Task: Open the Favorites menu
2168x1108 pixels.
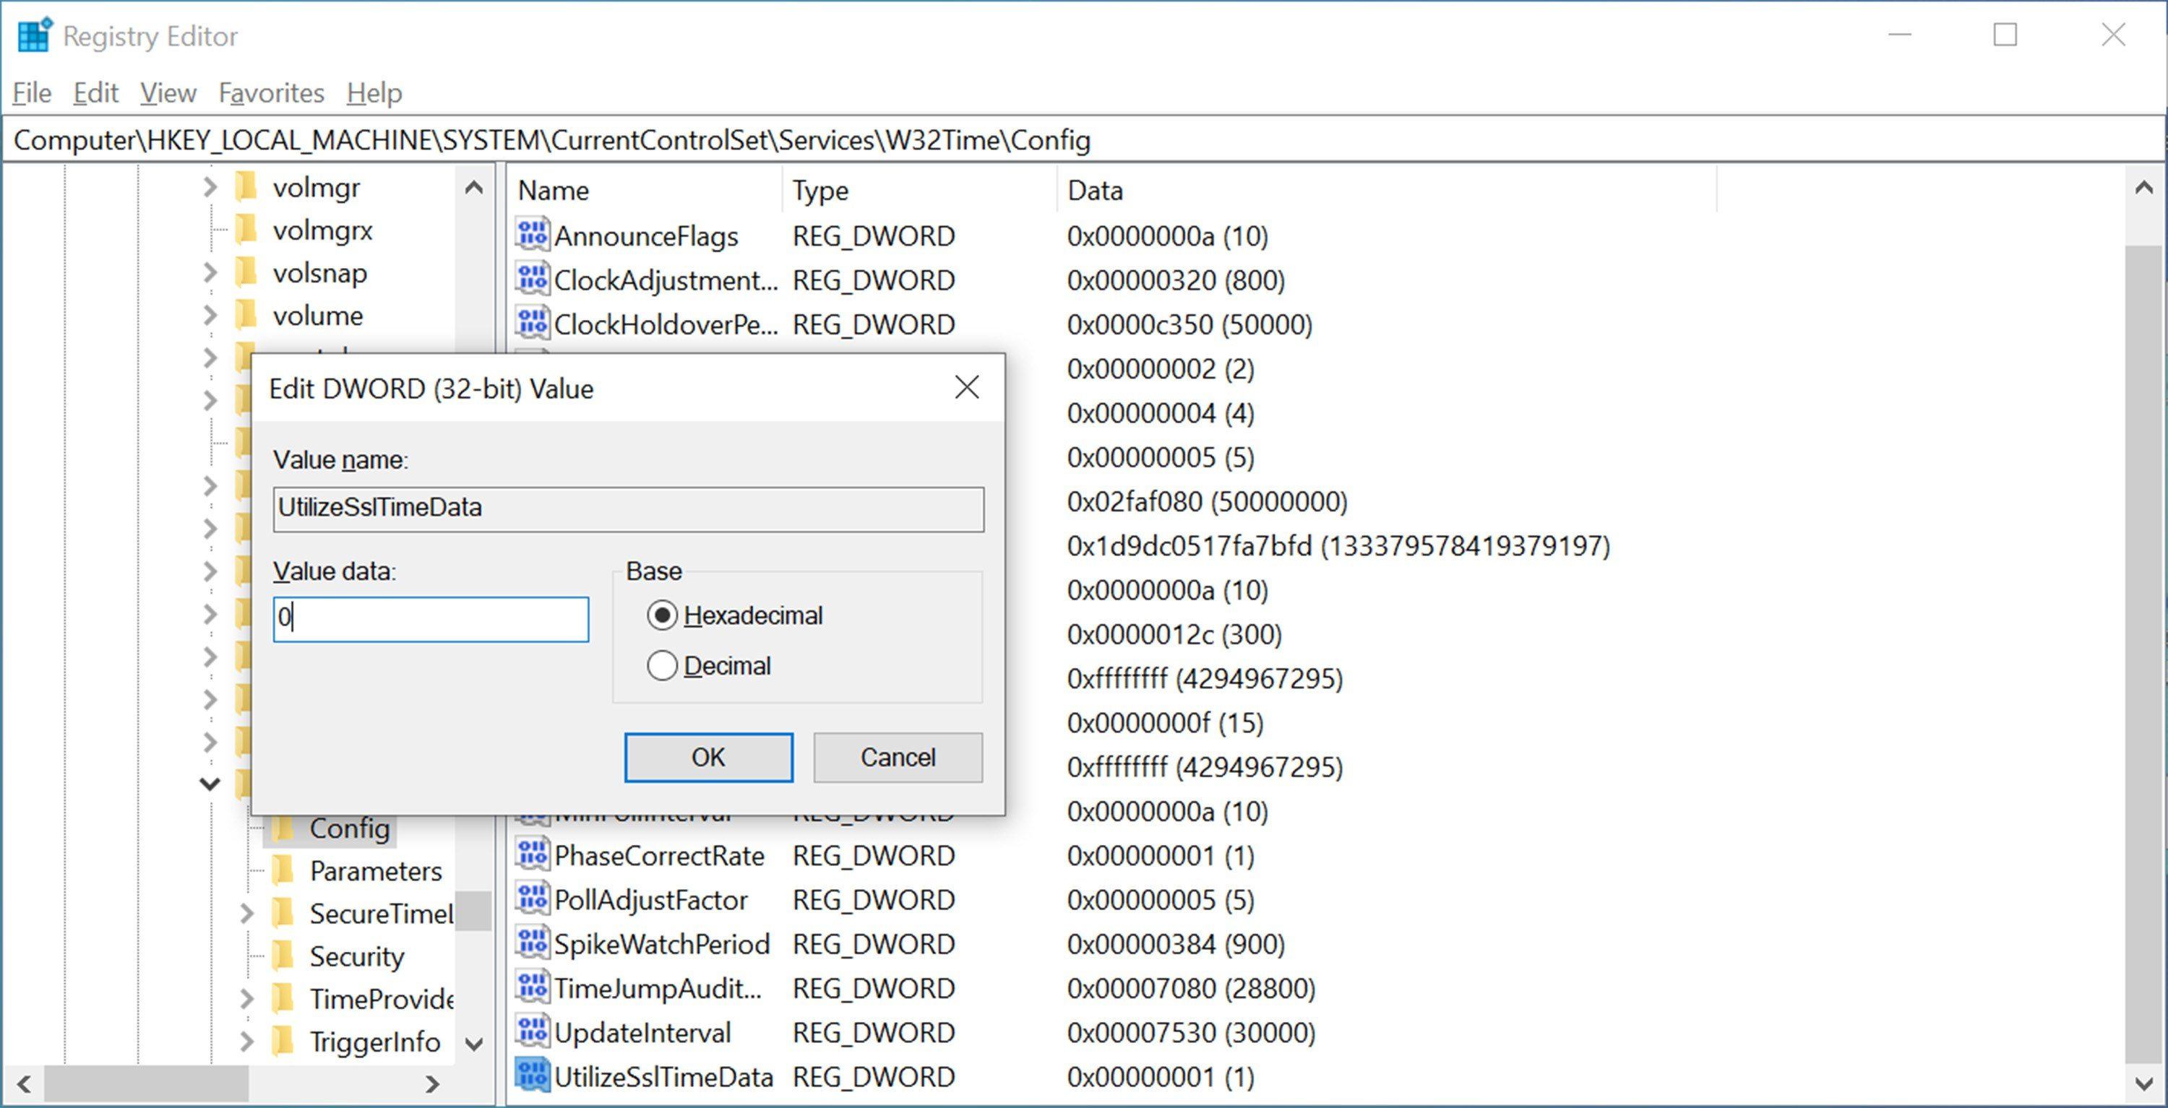Action: (x=271, y=92)
